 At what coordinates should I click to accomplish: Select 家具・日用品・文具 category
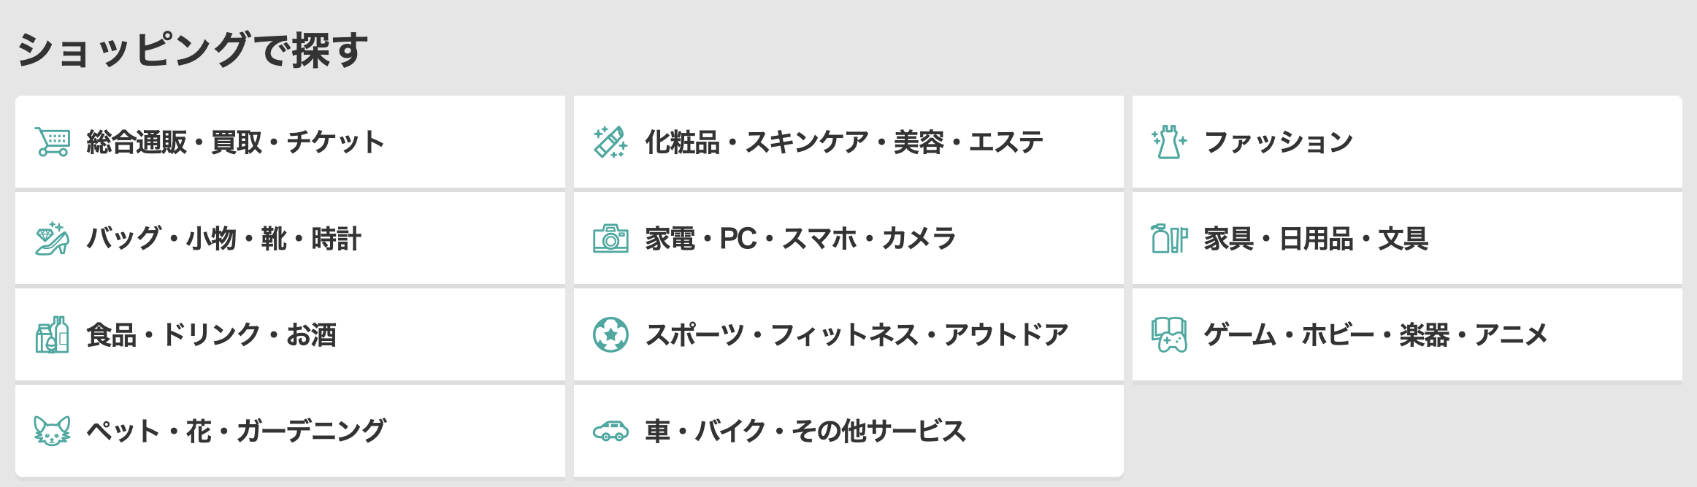(1407, 238)
